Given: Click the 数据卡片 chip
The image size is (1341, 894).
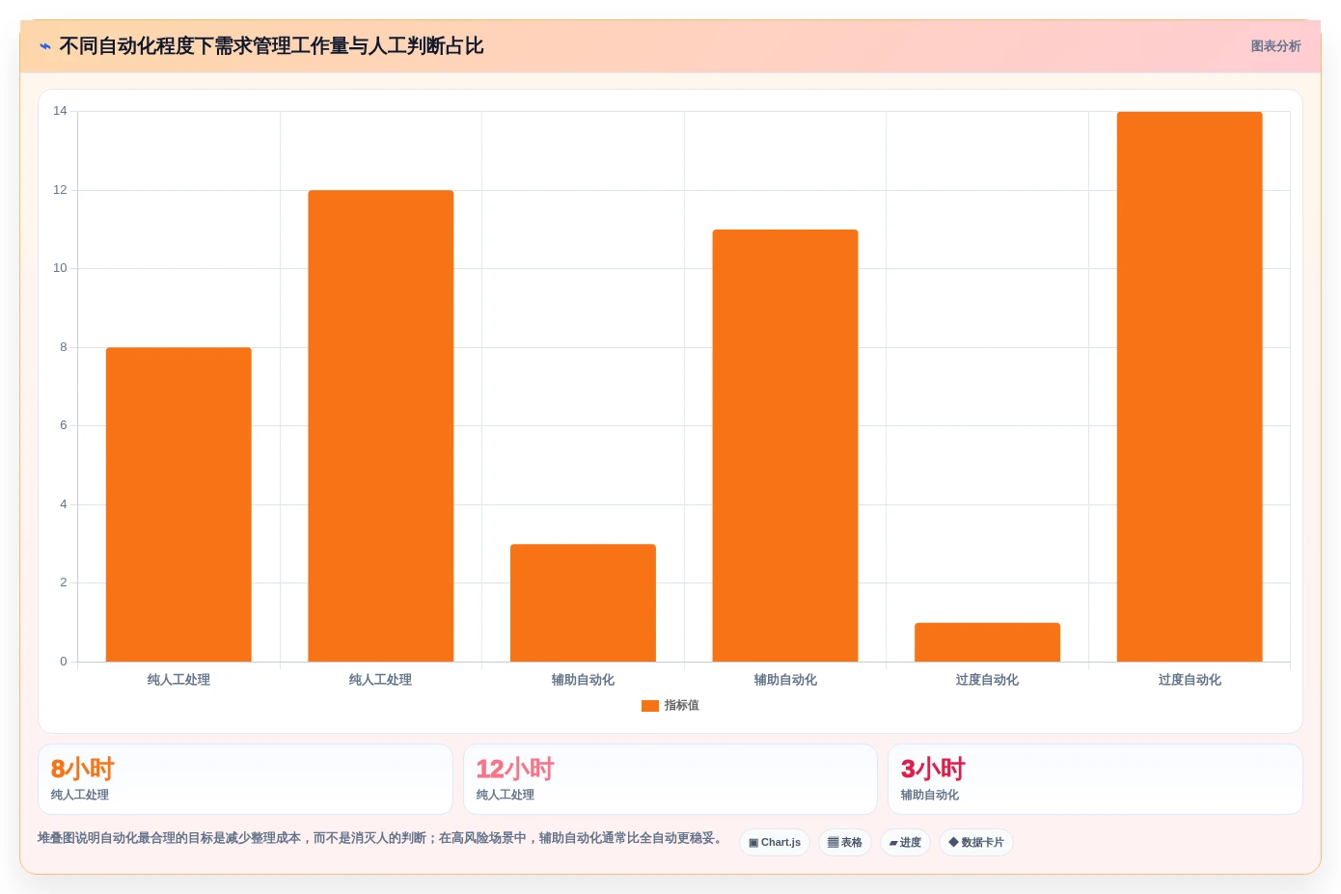Looking at the screenshot, I should (976, 842).
